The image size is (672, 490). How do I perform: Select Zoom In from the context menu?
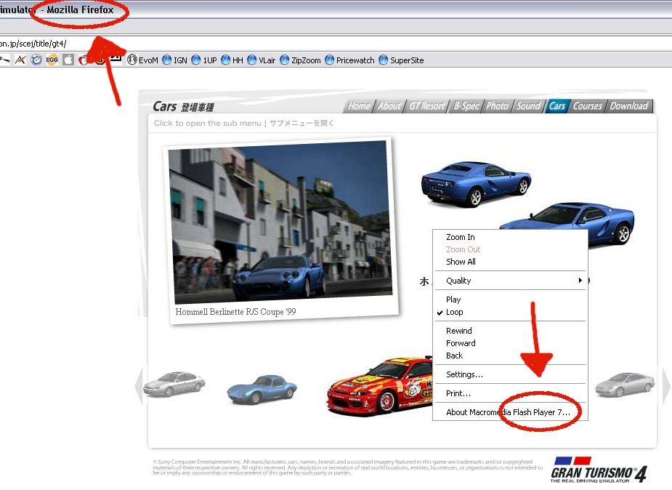tap(510, 237)
